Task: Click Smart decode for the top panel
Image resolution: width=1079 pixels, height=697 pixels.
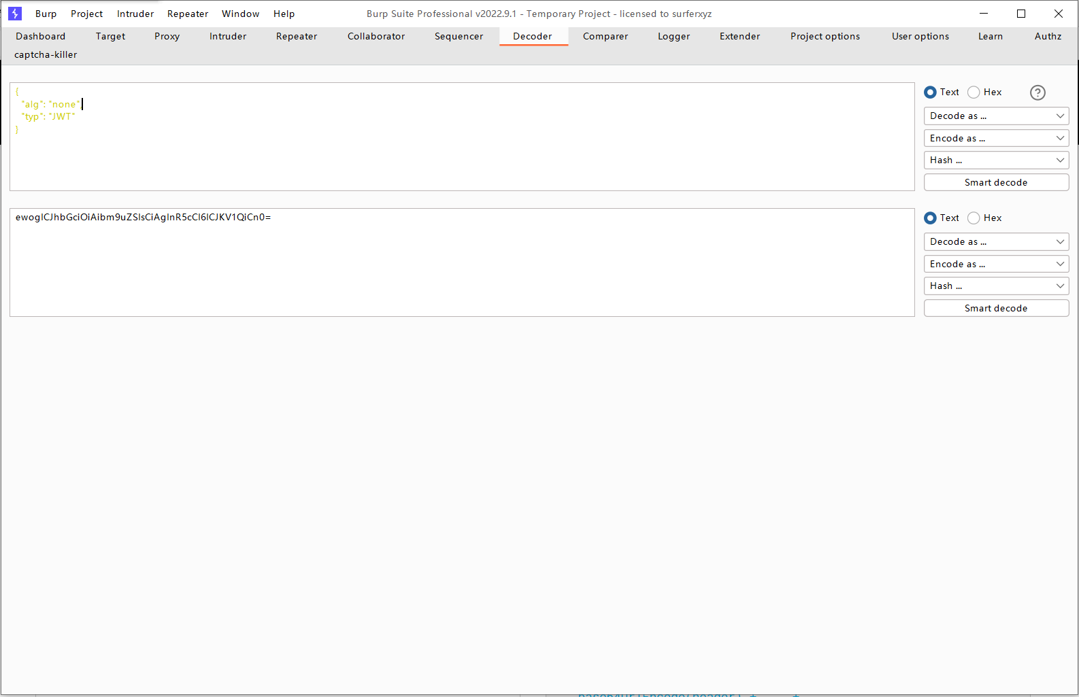Action: coord(996,183)
